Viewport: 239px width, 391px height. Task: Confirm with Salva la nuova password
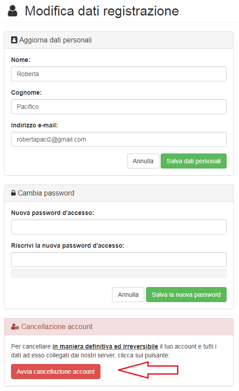[186, 295]
